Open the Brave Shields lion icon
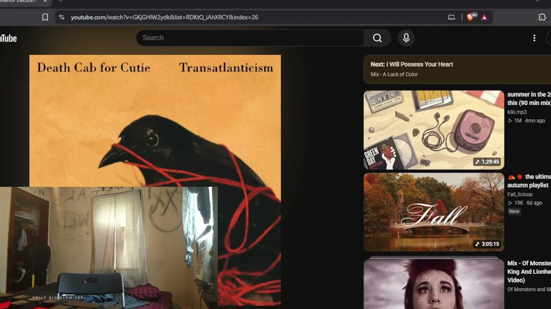Image resolution: width=551 pixels, height=309 pixels. pos(471,17)
